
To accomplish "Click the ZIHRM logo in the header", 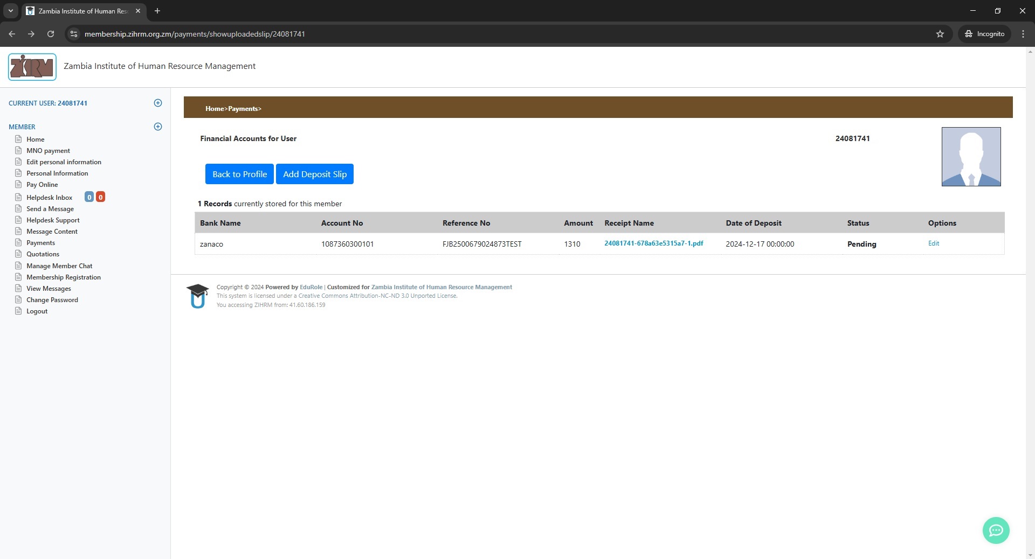I will [x=32, y=67].
